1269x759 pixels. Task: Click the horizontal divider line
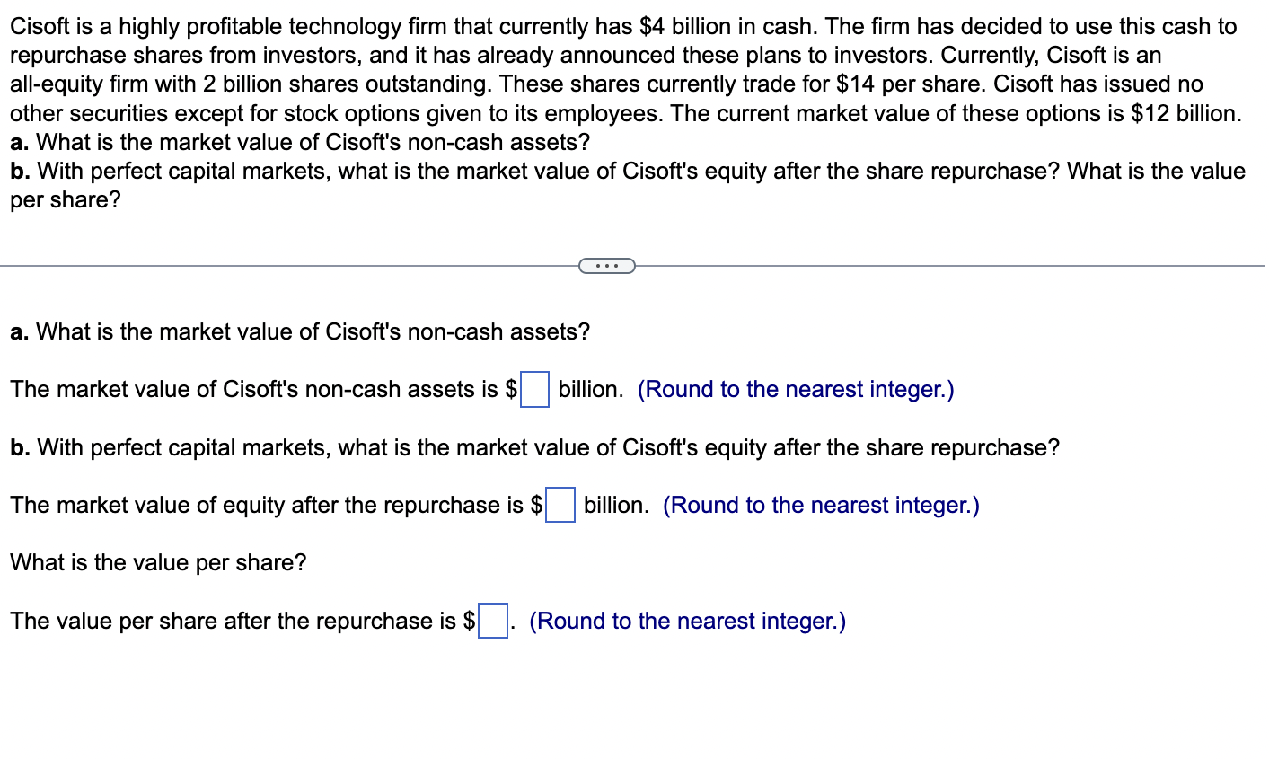(x=269, y=265)
